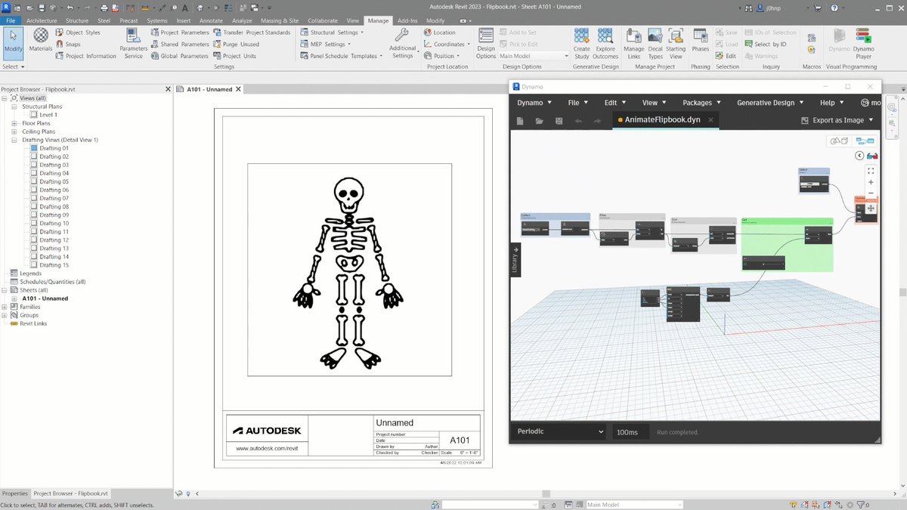Image resolution: width=907 pixels, height=510 pixels.
Task: Open the Generative Design menu in Dynamo
Action: [x=770, y=103]
